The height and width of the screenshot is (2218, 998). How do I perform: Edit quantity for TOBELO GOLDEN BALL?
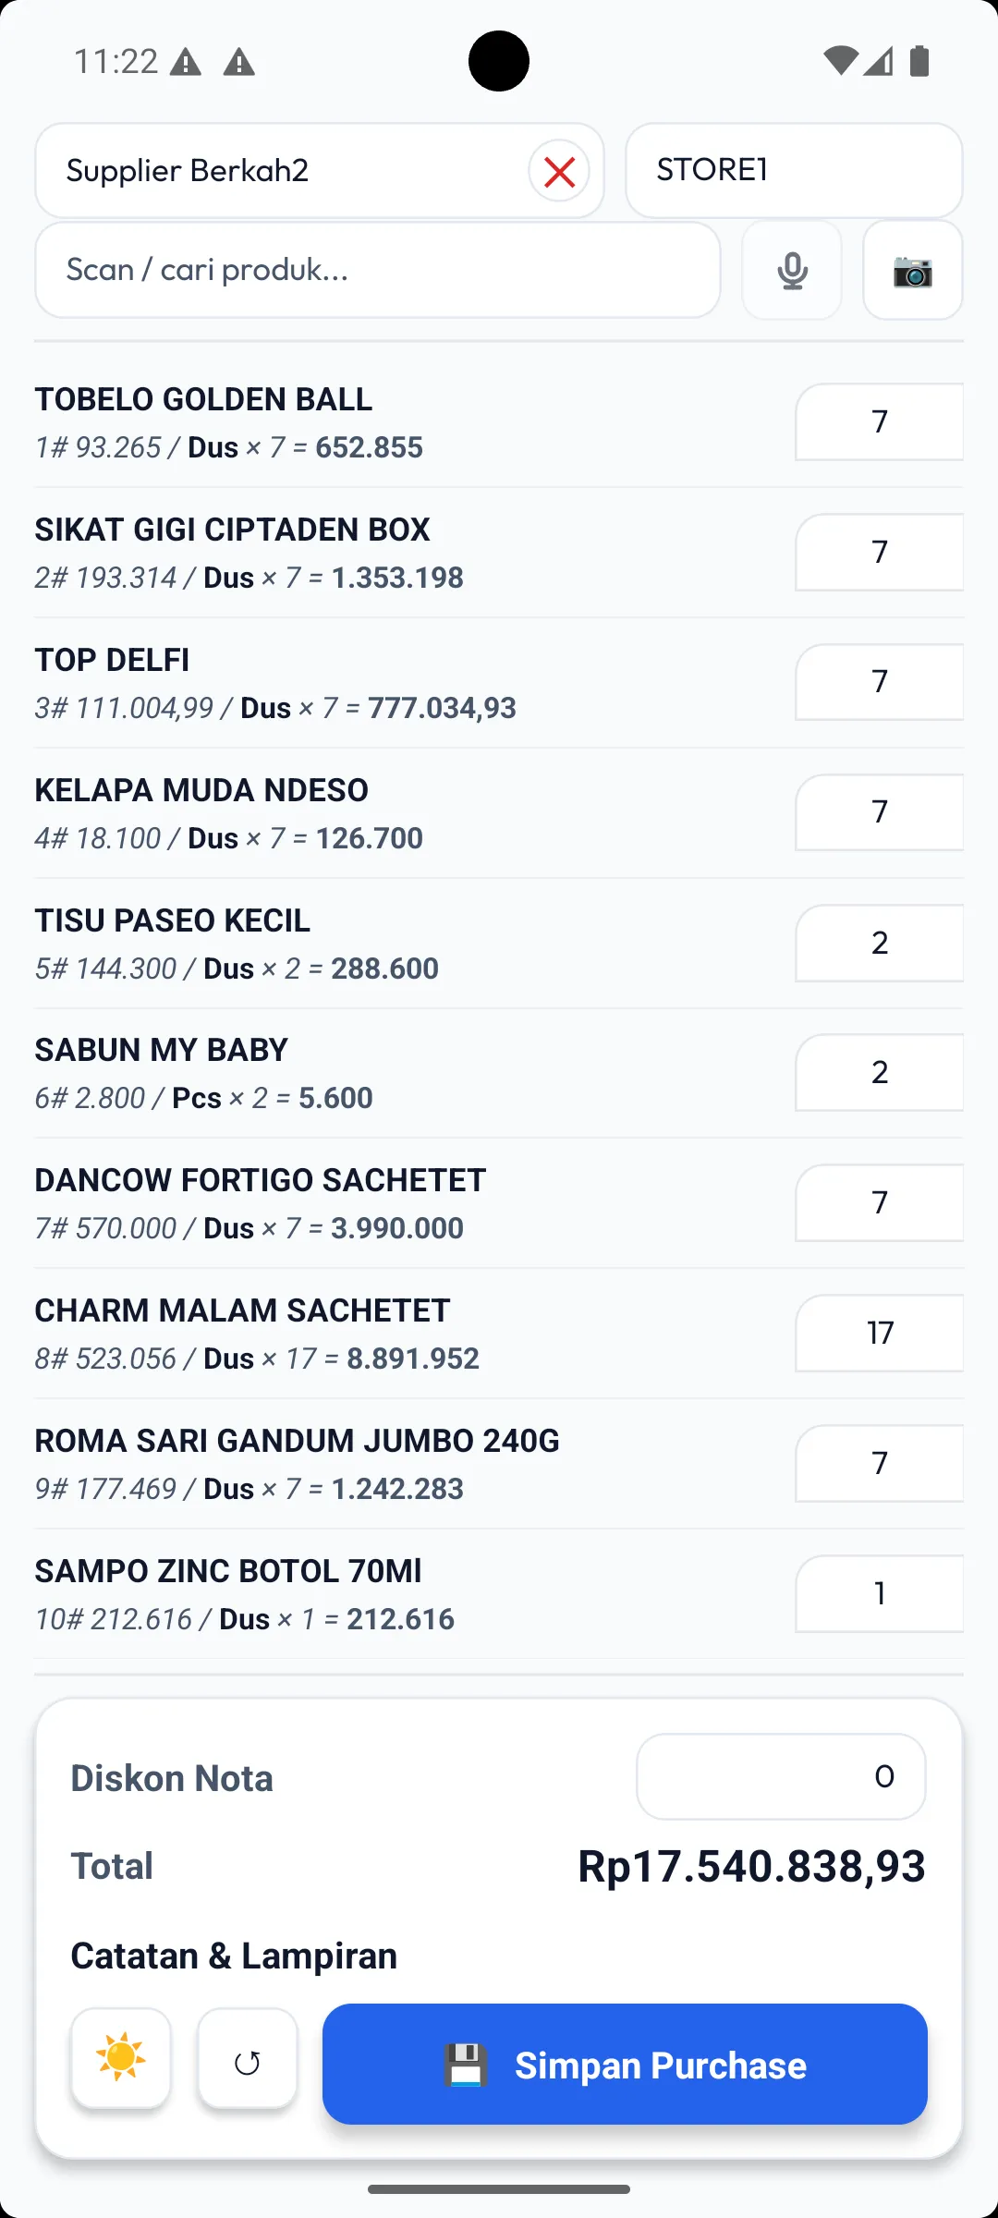879,422
